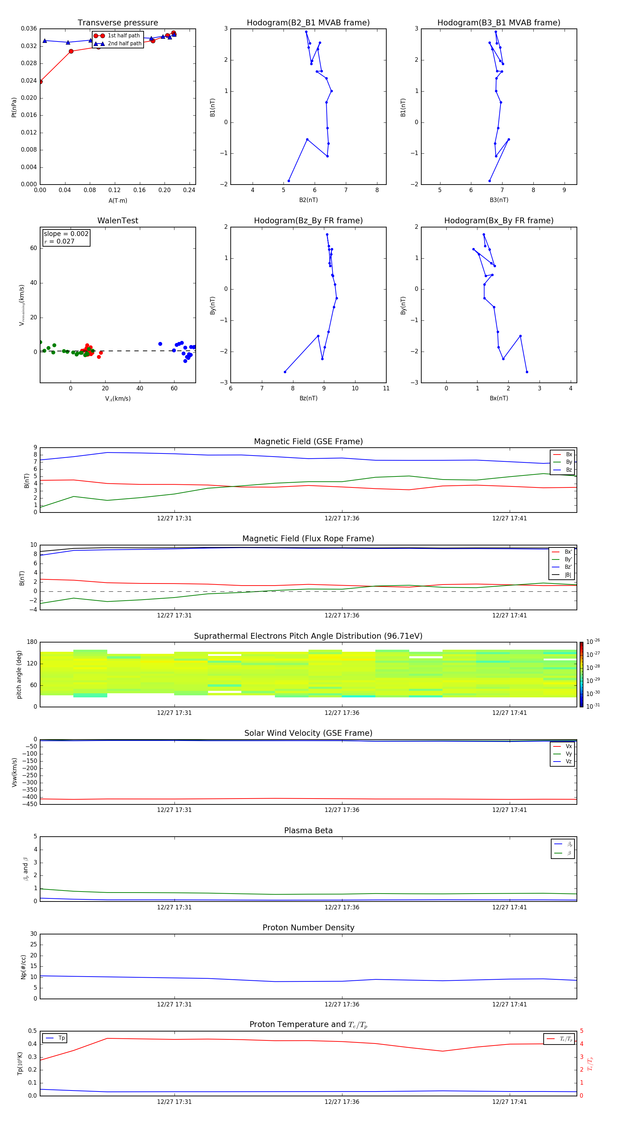Viewport: 617px width, 1132px height.
Task: Click the 'Transverse pressure' plot title
Action: pyautogui.click(x=118, y=23)
